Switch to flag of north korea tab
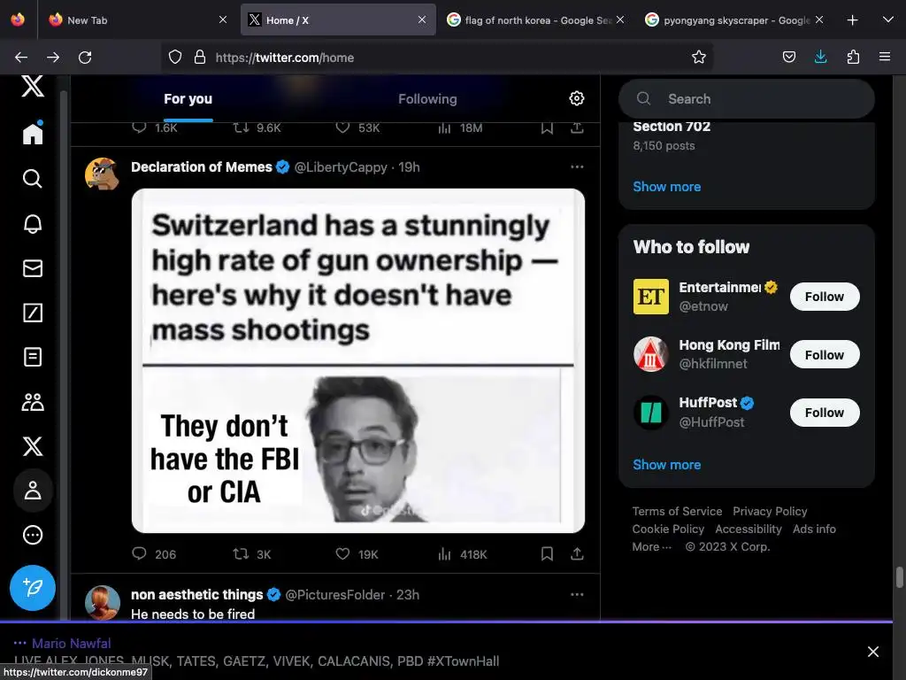The height and width of the screenshot is (680, 906). [534, 19]
